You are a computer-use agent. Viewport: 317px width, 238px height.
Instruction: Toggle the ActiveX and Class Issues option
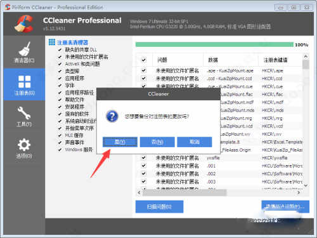click(60, 64)
